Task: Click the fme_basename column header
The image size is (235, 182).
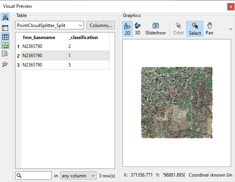Action: coord(44,37)
